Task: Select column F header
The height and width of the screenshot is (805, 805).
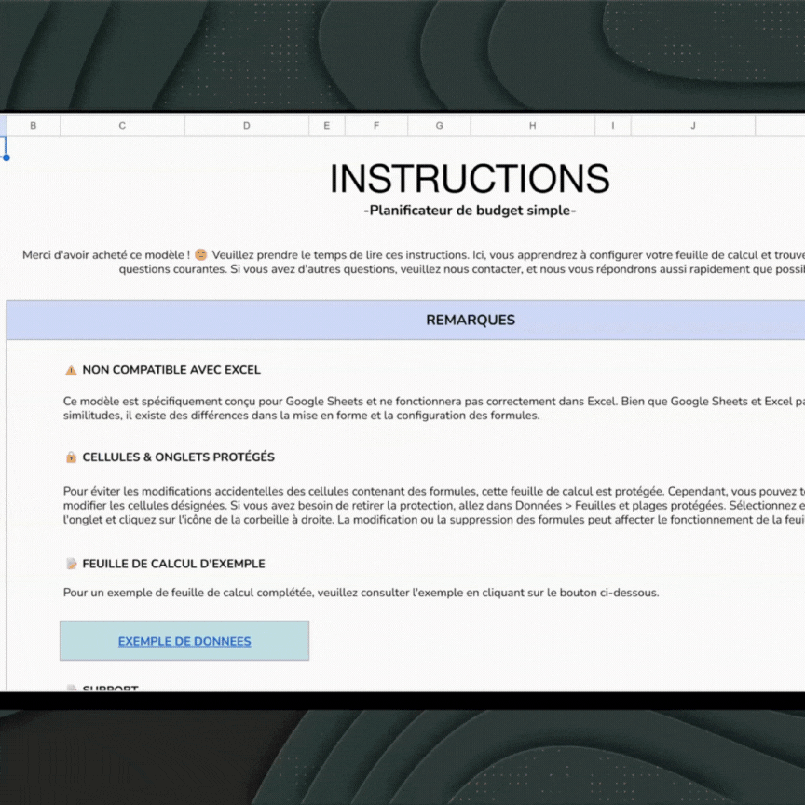Action: 376,126
